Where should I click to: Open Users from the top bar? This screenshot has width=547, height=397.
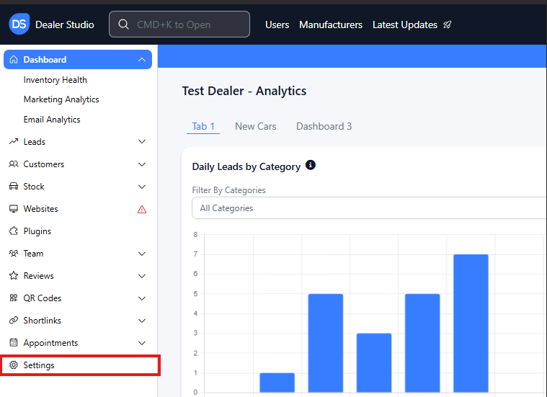pyautogui.click(x=277, y=24)
